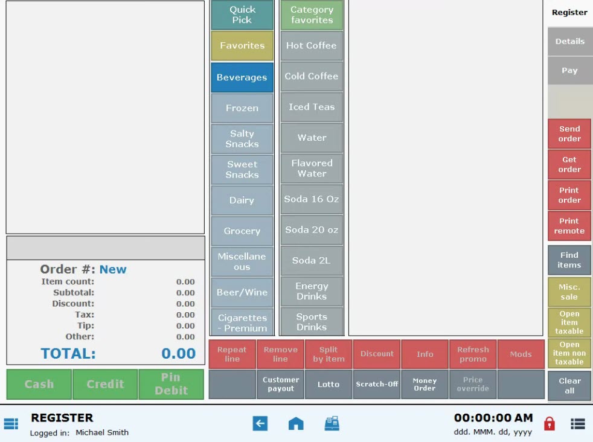Switch to the Details tab
Screen dimensions: 593x442
(x=569, y=42)
